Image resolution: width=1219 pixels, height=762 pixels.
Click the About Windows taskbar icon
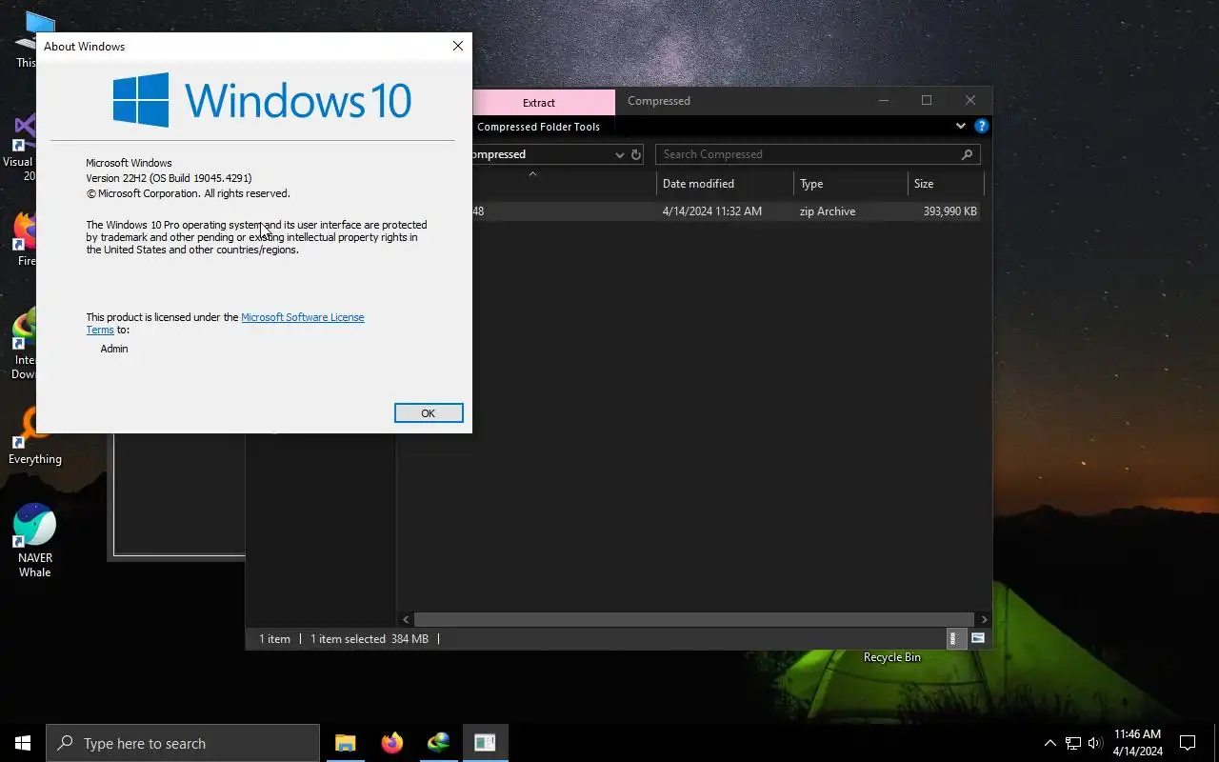coord(485,743)
